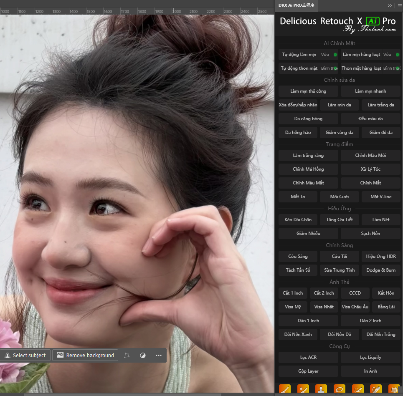Open the level dropdown beside Tự động thon mặt
The width and height of the screenshot is (403, 396).
pos(329,68)
